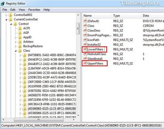Select the SilentInstall value name
Screen dimensions: 164x129
pos(95,59)
